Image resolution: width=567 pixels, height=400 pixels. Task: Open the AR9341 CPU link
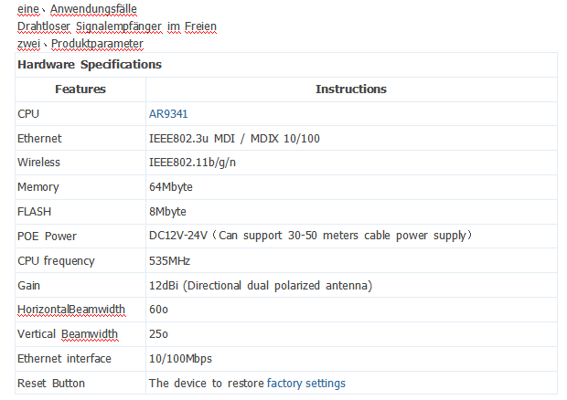pos(167,114)
